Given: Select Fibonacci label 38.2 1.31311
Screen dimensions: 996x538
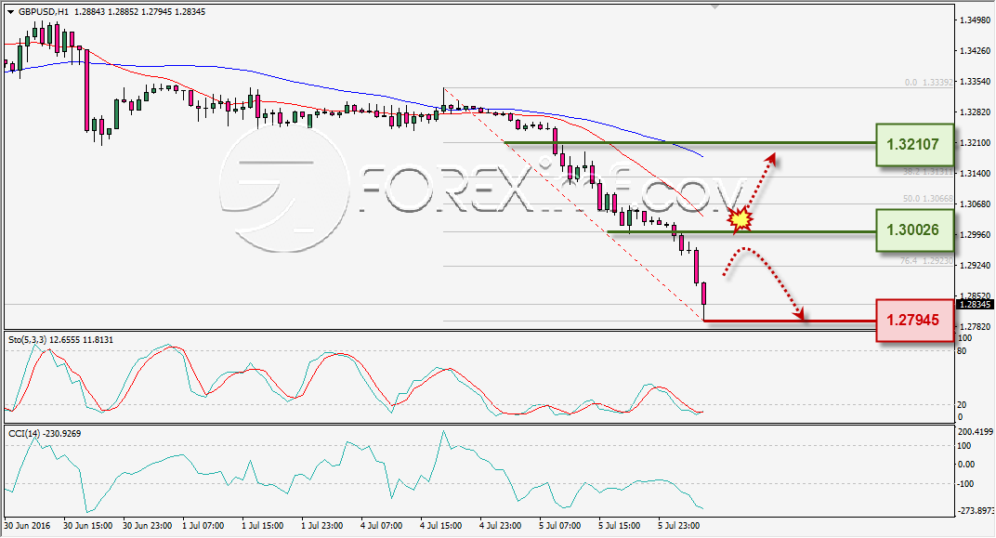Looking at the screenshot, I should 927,172.
